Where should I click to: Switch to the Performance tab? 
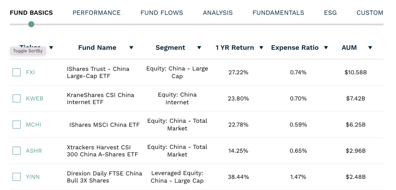pyautogui.click(x=97, y=13)
